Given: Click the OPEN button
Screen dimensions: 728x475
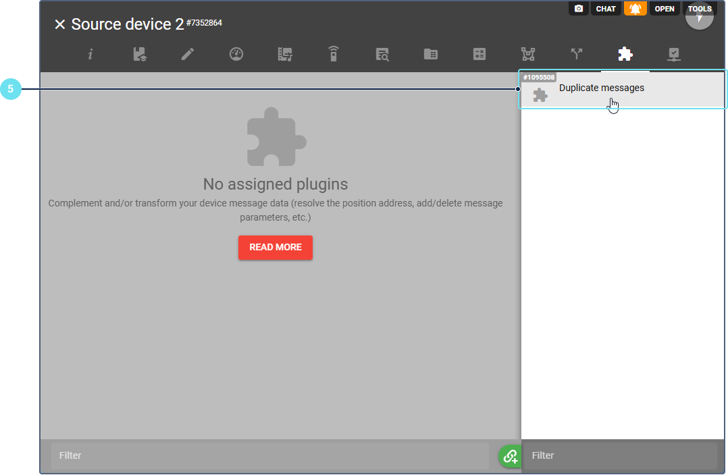Looking at the screenshot, I should point(665,9).
